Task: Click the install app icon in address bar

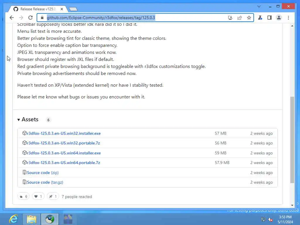Action: pos(230,18)
